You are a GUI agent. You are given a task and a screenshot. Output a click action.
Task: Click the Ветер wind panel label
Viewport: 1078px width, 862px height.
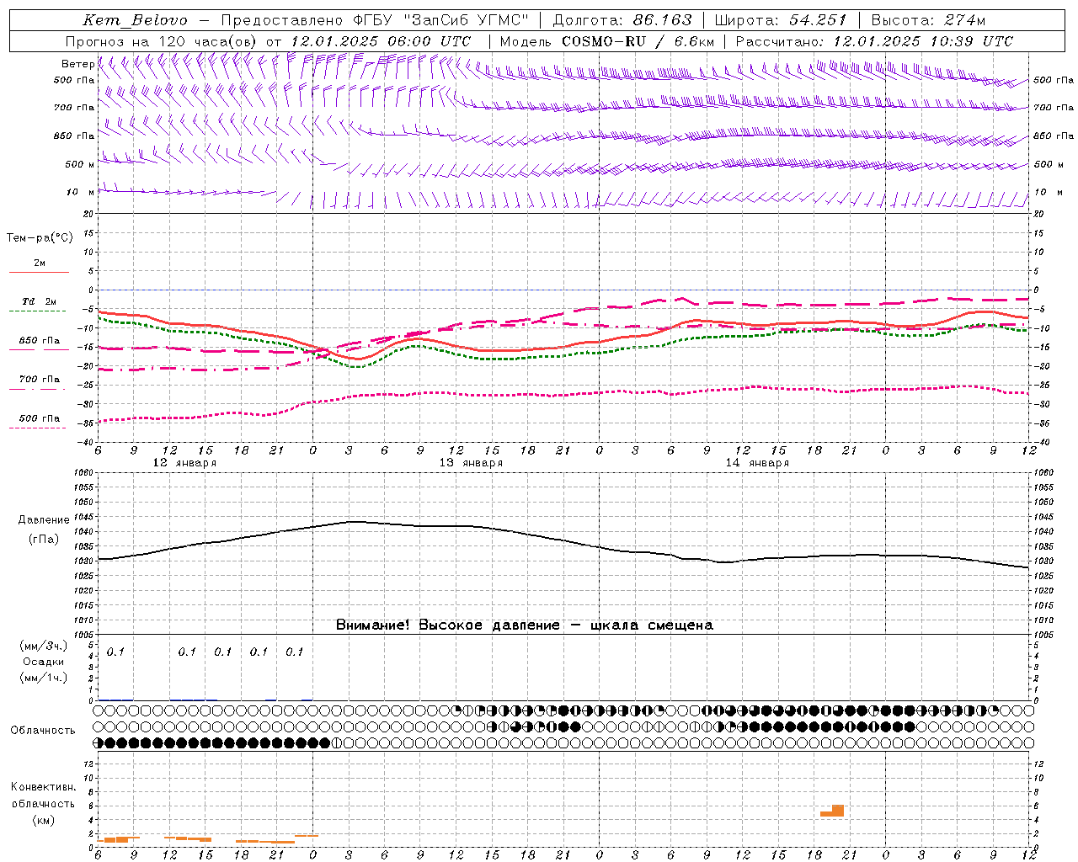[x=77, y=64]
